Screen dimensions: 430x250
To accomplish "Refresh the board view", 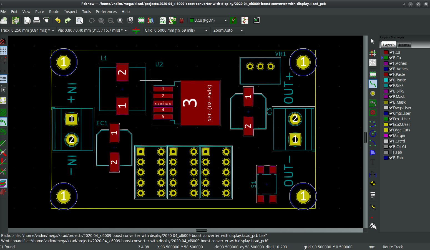I will point(92,20).
